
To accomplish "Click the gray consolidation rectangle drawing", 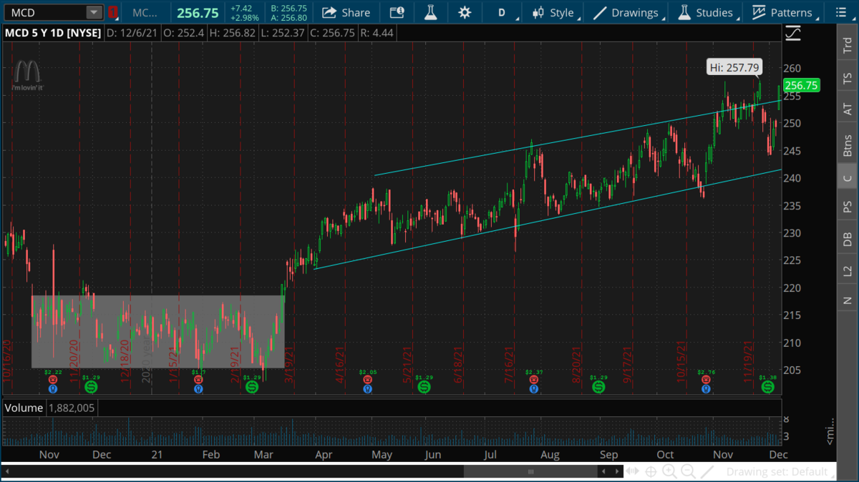I will point(157,331).
